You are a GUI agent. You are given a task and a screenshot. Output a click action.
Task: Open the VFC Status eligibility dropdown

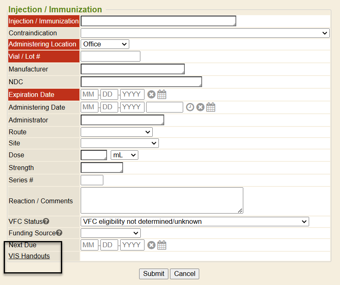point(195,221)
